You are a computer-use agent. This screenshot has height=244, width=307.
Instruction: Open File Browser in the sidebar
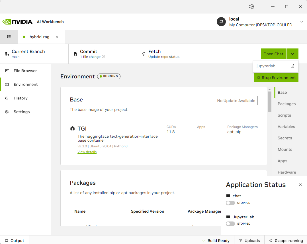(25, 71)
